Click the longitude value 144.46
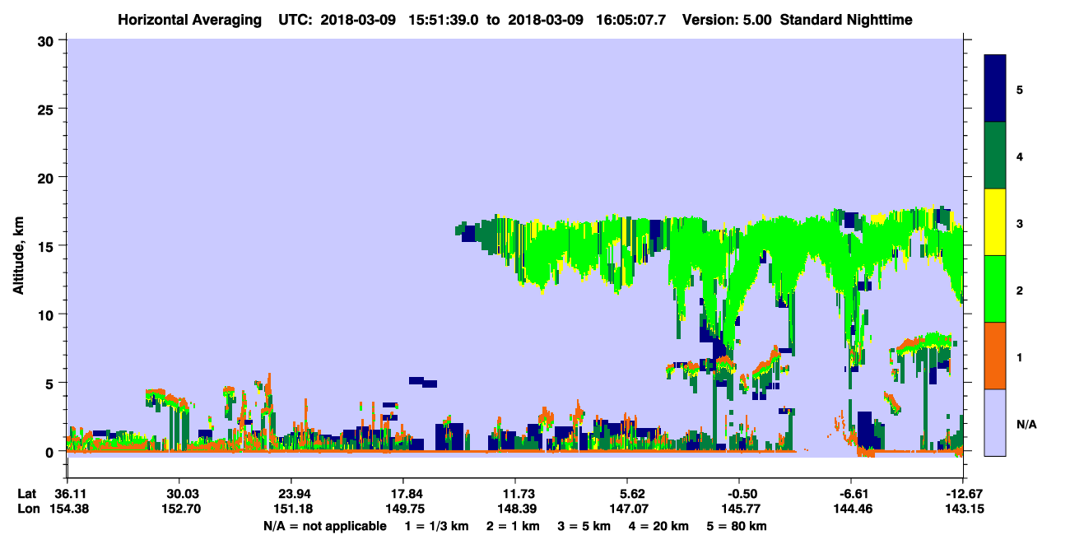Viewport: 1070px width, 549px height. pos(851,509)
